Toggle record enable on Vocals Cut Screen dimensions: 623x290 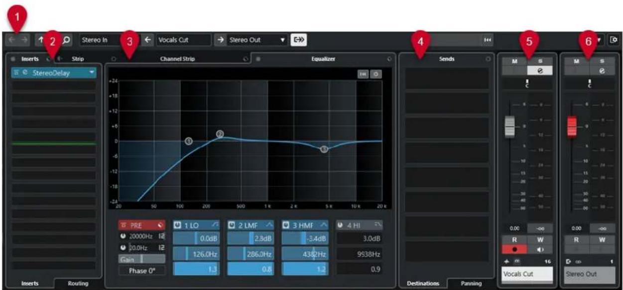click(x=514, y=248)
